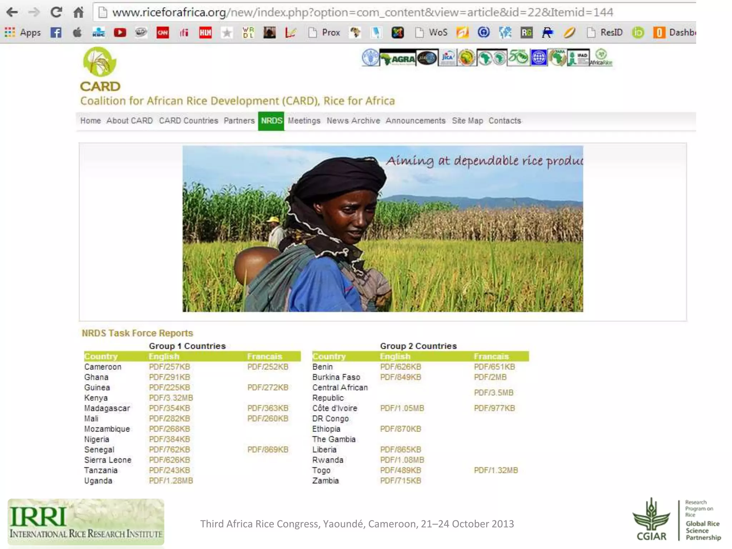Click the IFAD partner logo

pyautogui.click(x=578, y=58)
